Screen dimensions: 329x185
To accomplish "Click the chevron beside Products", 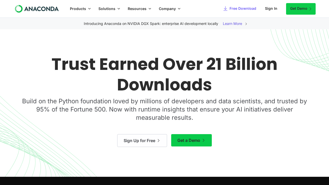I will (x=89, y=9).
